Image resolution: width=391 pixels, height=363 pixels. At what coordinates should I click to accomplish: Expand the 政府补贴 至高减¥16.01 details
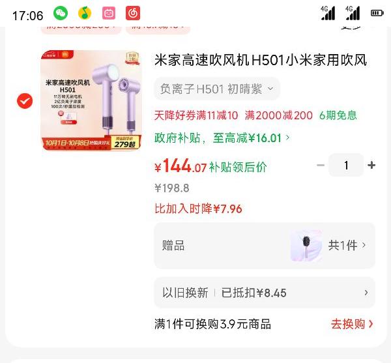pyautogui.click(x=222, y=138)
